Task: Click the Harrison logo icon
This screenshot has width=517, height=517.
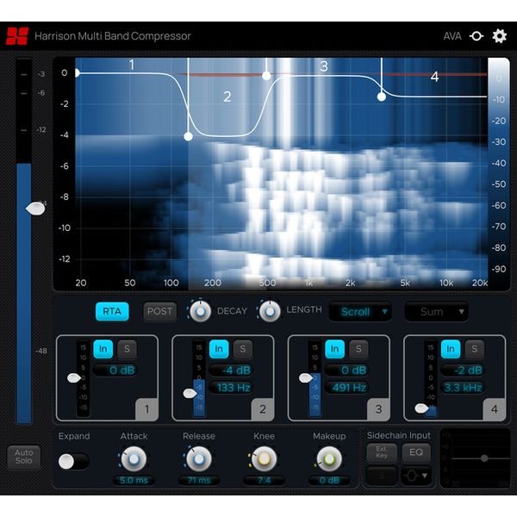Action: tap(16, 36)
